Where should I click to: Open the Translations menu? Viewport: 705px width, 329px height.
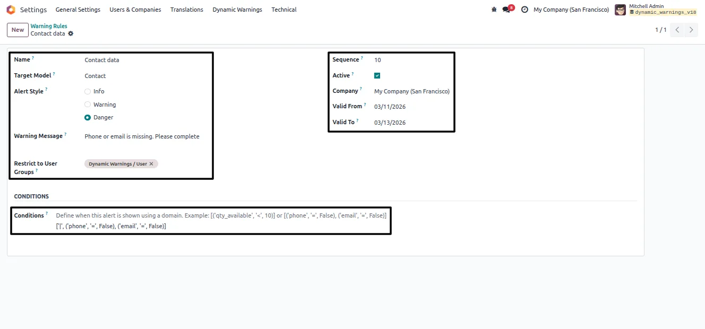[x=187, y=10]
